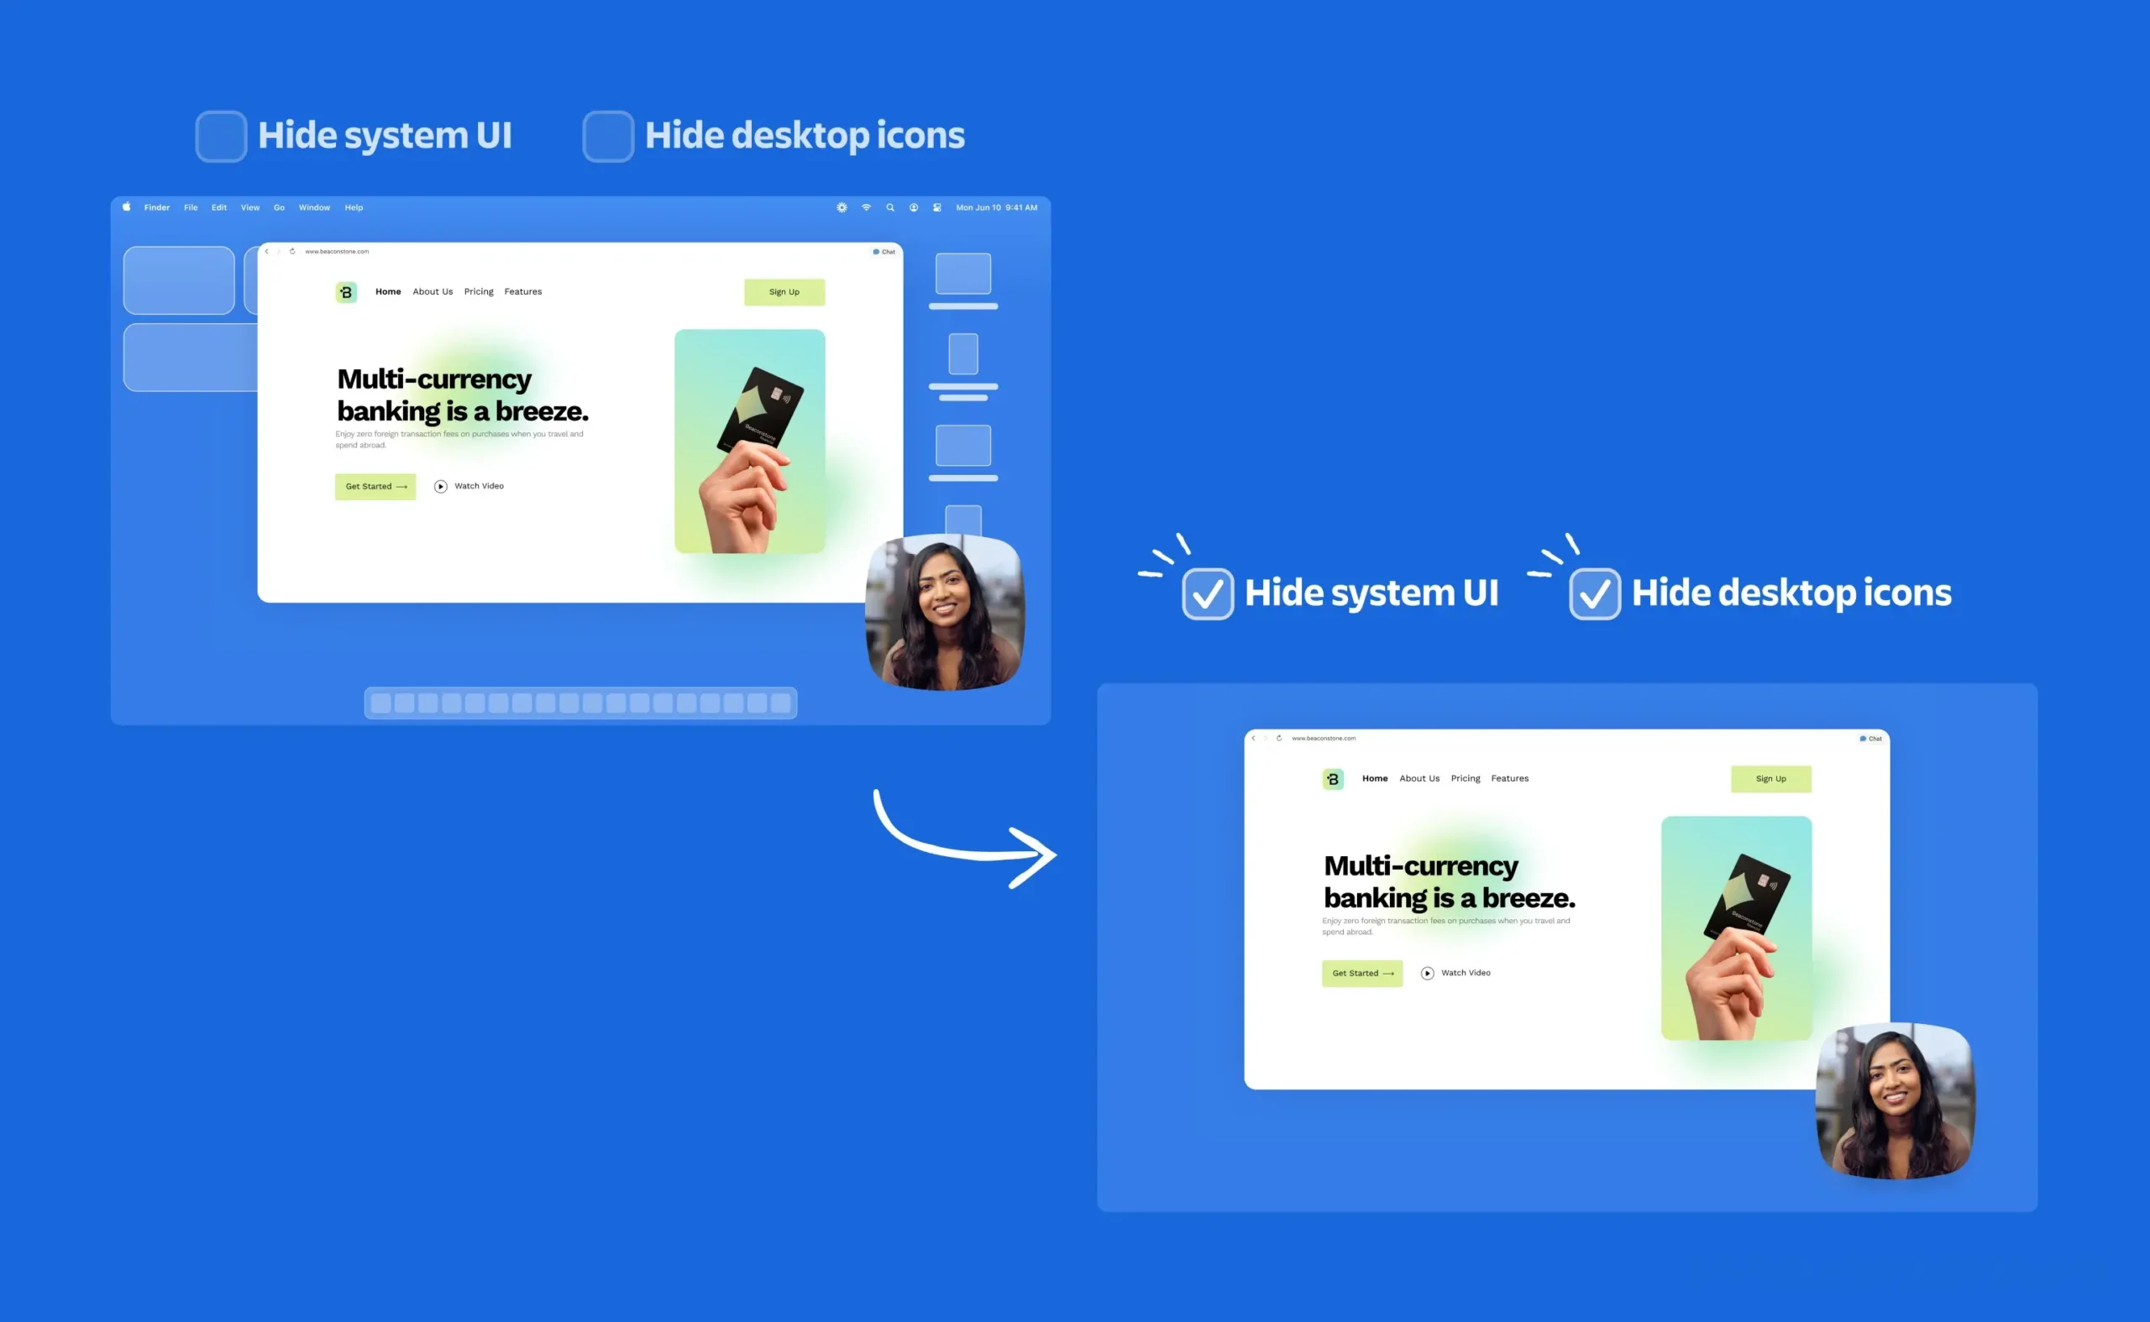Open Spotlight search magnifier icon
Viewport: 2150px width, 1322px height.
click(889, 207)
